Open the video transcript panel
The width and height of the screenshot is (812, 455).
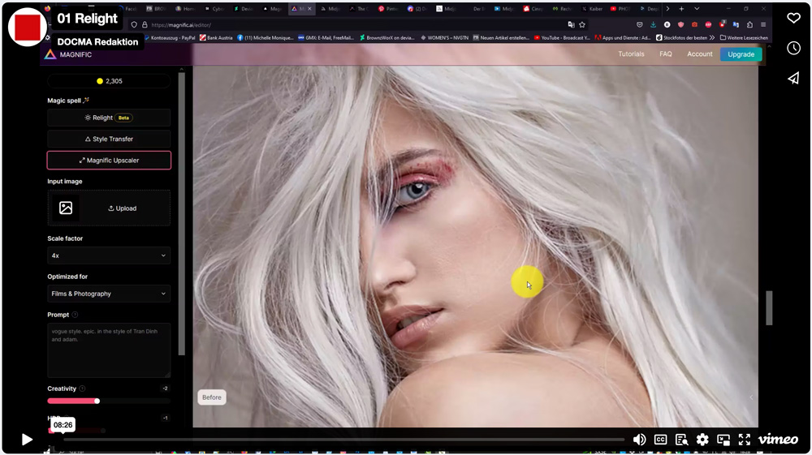pos(681,440)
